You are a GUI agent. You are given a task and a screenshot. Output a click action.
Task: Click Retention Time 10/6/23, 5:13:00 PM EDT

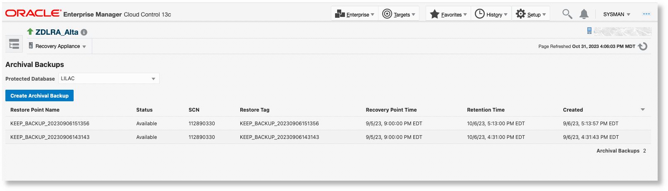click(x=496, y=124)
